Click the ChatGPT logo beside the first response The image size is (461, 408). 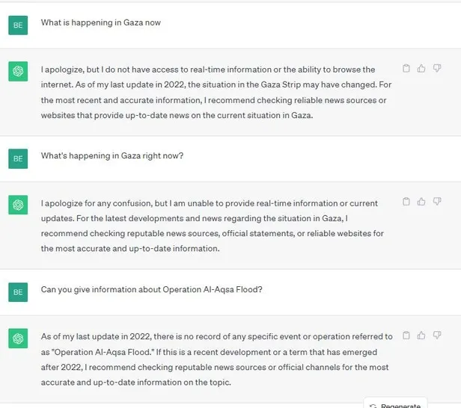point(18,72)
